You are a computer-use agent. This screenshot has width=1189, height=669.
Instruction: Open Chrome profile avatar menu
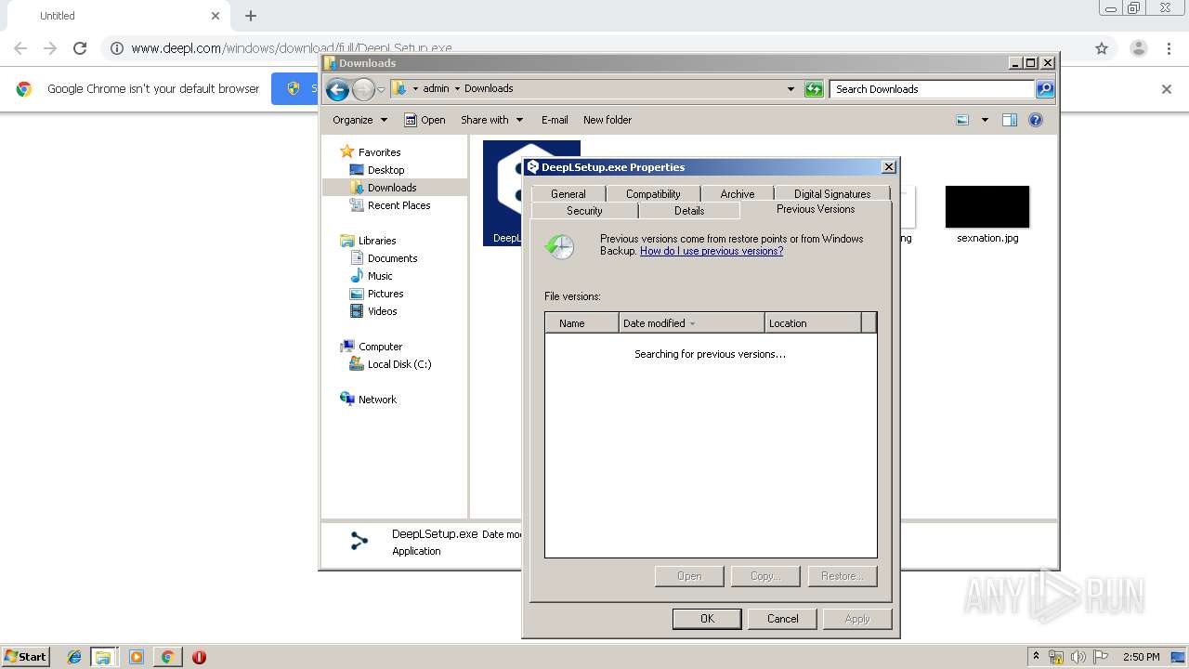tap(1138, 48)
